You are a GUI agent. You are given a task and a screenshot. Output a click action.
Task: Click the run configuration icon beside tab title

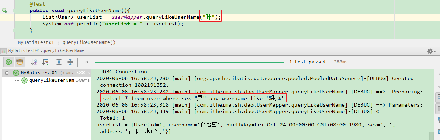click(4, 50)
